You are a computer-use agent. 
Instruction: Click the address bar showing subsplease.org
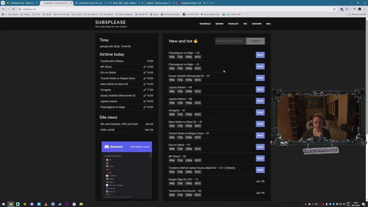(x=172, y=9)
